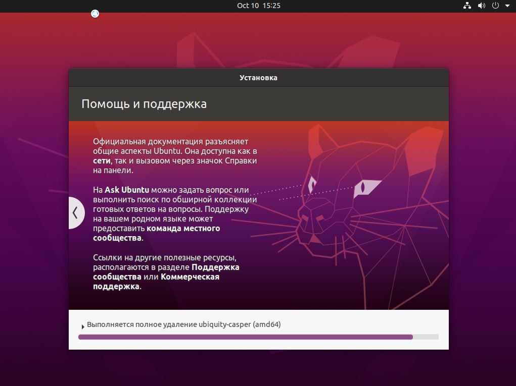Click the power icon in top bar
The width and height of the screenshot is (516, 386).
(495, 6)
